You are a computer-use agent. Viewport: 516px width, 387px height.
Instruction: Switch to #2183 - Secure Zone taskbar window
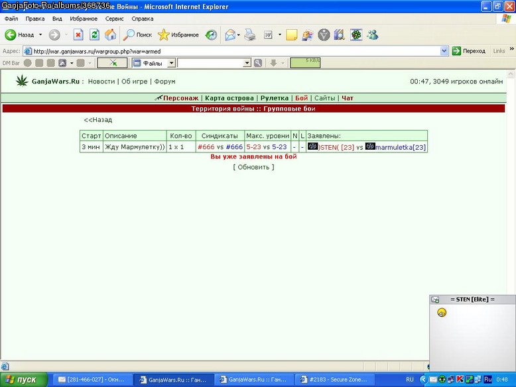(334, 380)
